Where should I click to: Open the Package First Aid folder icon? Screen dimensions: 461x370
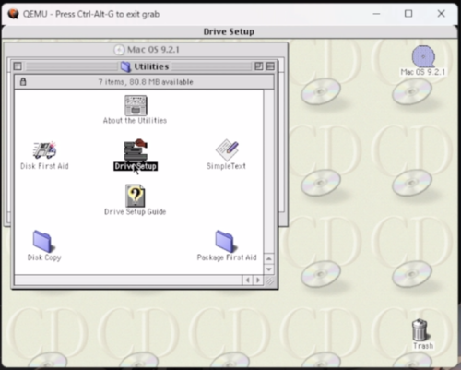pos(227,241)
